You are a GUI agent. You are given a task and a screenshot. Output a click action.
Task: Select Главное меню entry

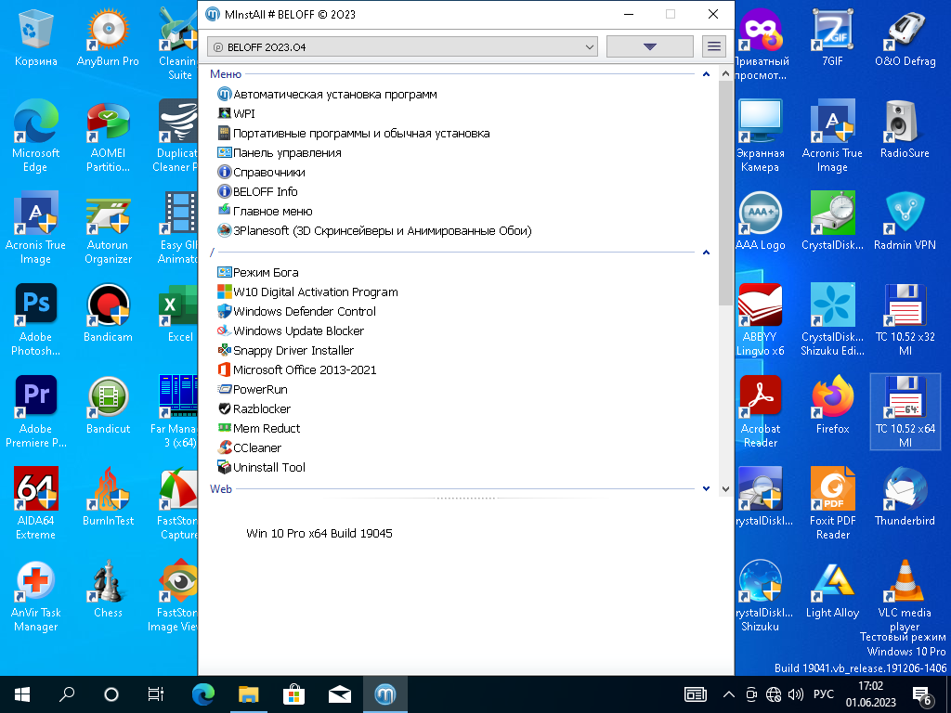coord(265,211)
